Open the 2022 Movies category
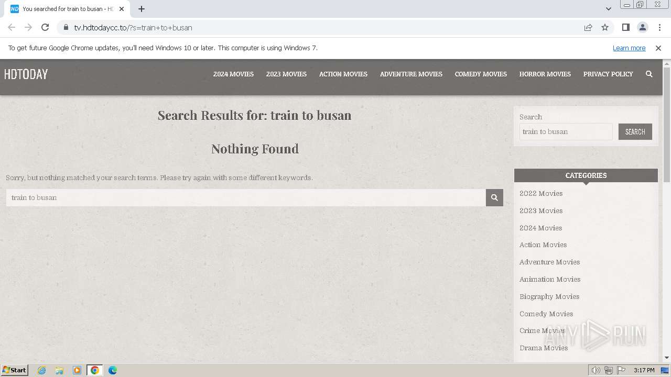671x377 pixels. [x=541, y=193]
